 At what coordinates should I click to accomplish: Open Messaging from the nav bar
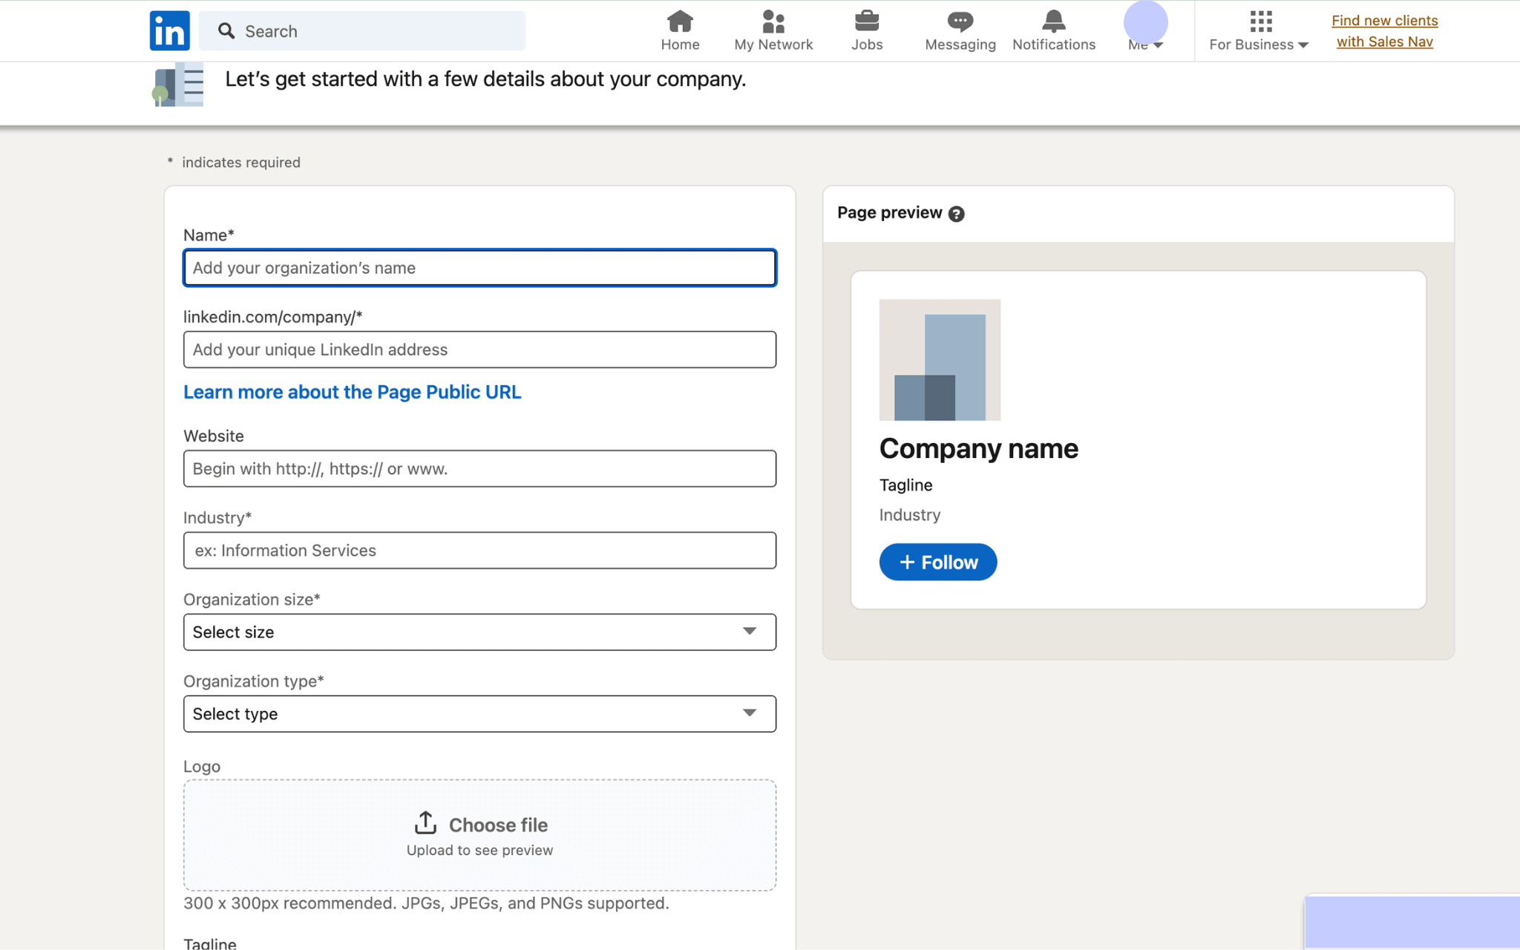960,30
